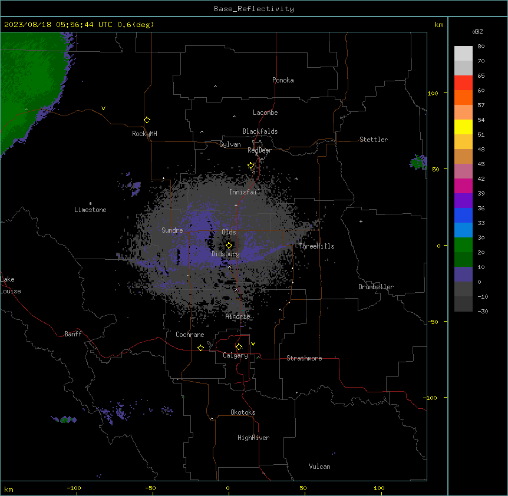Click the Lake Louise label

tap(11, 285)
